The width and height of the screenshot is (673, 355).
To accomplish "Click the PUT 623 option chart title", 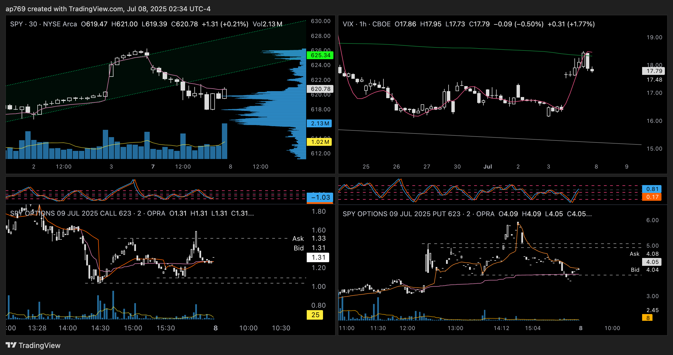I will coord(419,214).
